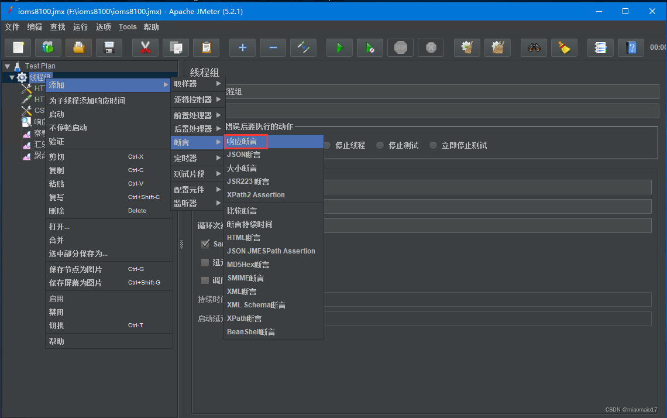Click the 持续时间 input field
The image size is (667, 418).
pos(487,299)
